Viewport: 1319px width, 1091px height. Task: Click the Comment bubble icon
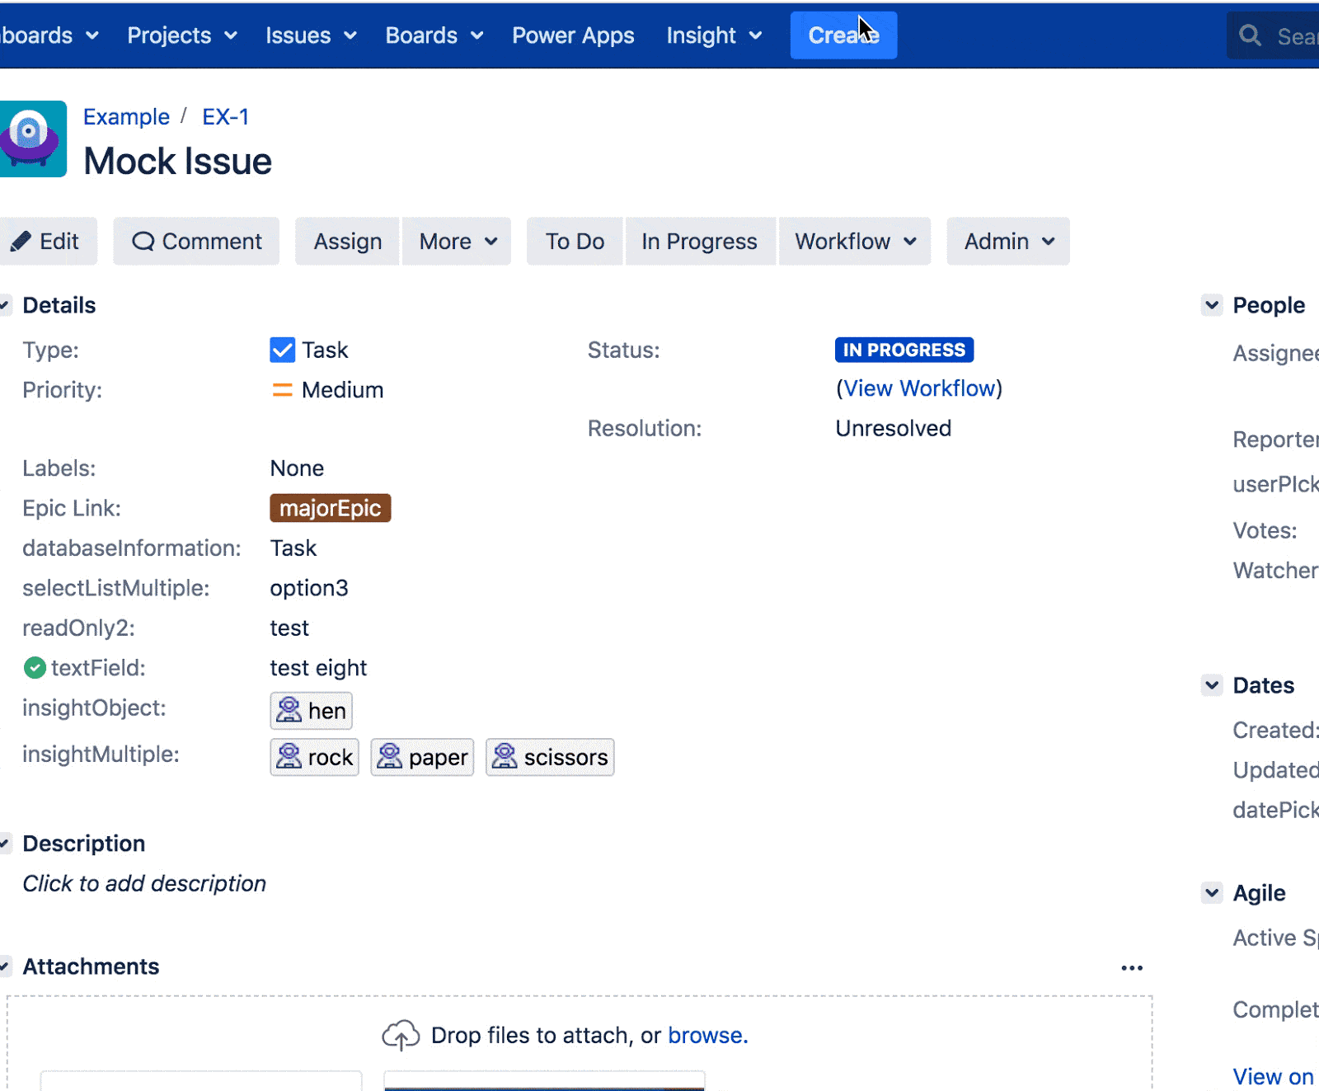click(145, 241)
